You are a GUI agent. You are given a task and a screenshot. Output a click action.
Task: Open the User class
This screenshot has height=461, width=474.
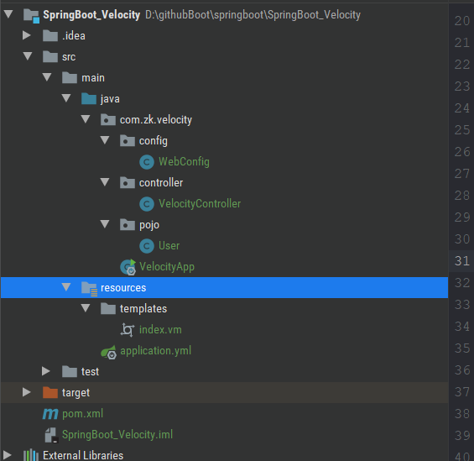(x=169, y=246)
